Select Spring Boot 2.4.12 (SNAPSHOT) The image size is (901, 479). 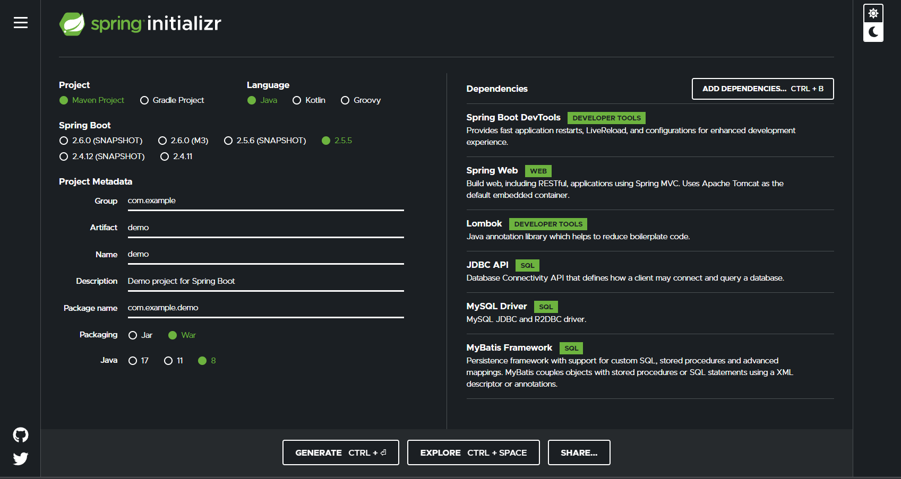point(102,156)
